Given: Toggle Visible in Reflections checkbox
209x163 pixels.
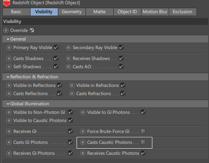Looking at the screenshot, I should 59,85.
